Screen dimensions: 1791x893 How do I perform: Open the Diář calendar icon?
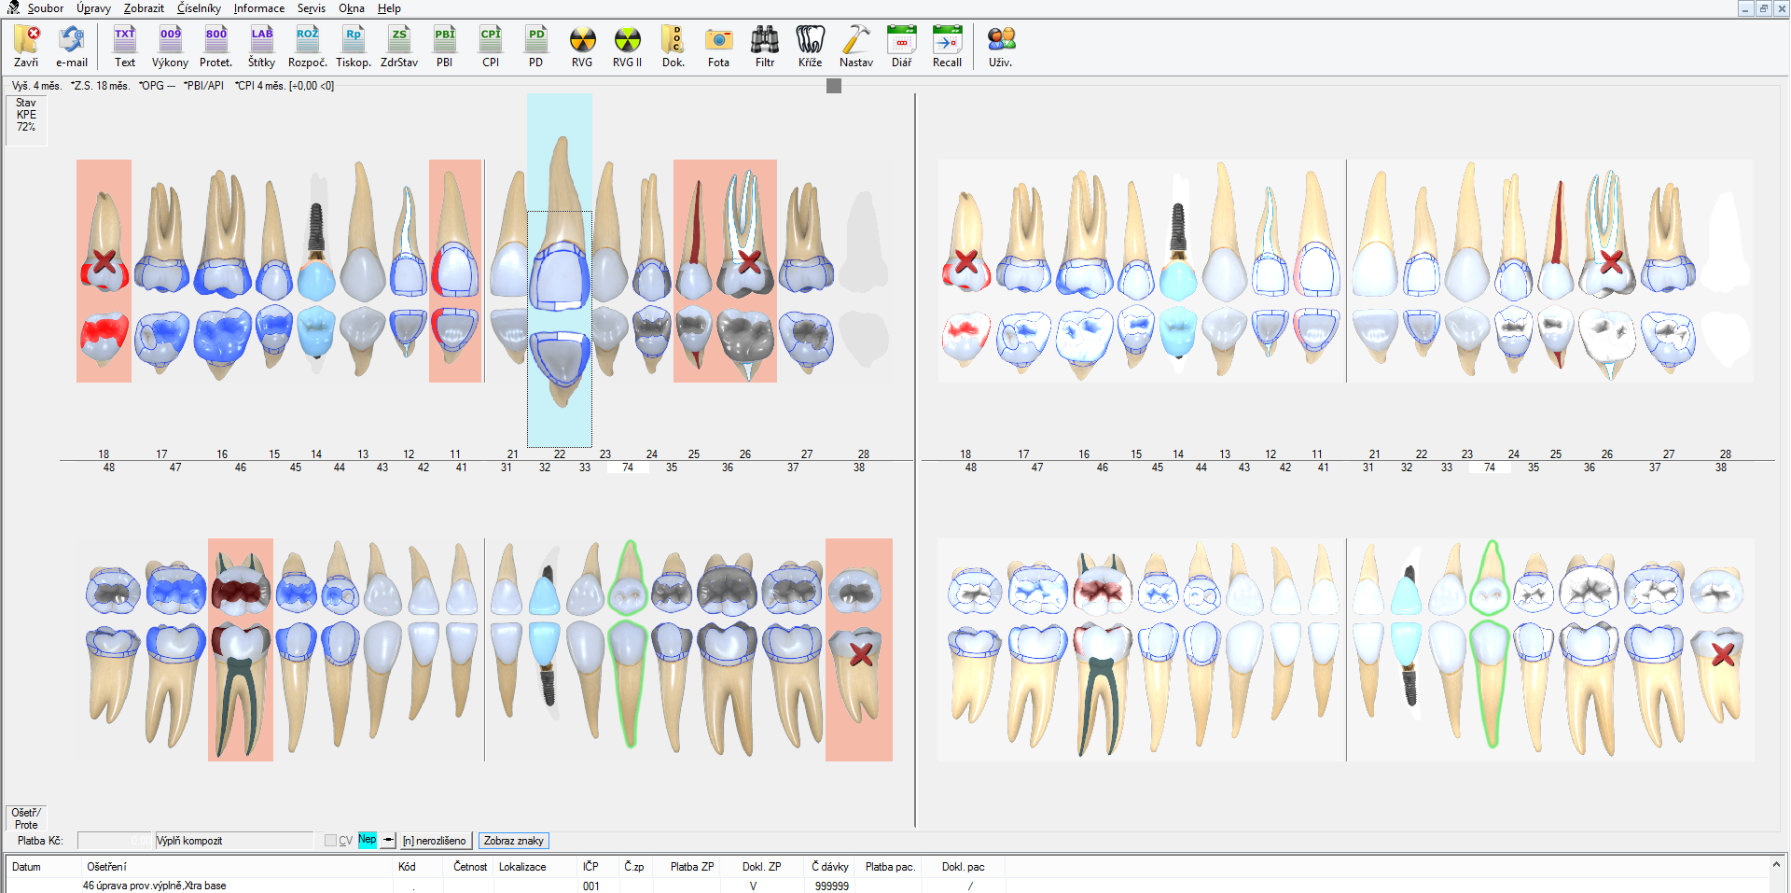[x=901, y=46]
